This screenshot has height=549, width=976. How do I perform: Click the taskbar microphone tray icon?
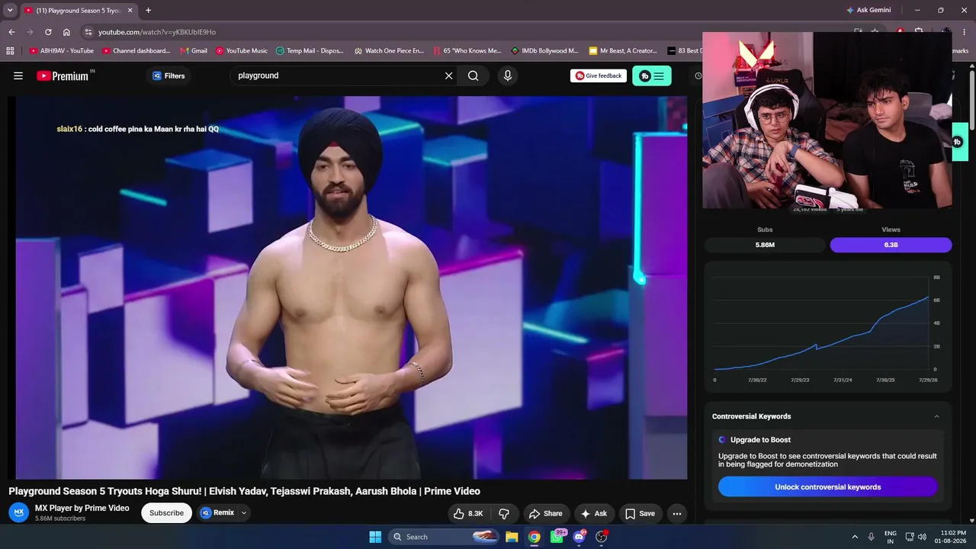tap(871, 537)
